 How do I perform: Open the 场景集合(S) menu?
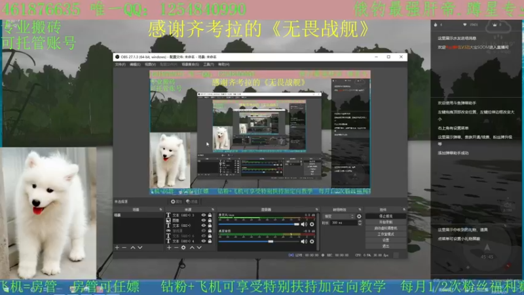pyautogui.click(x=190, y=64)
